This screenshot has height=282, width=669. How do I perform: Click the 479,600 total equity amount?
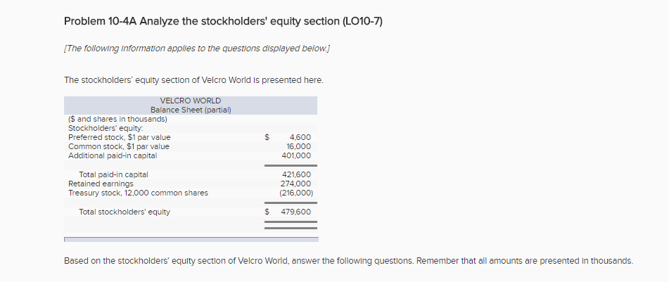pyautogui.click(x=295, y=212)
